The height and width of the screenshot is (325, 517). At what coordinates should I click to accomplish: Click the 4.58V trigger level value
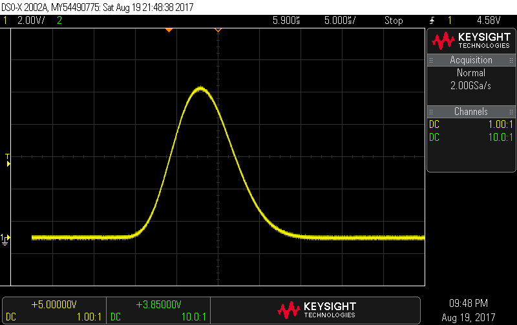(489, 21)
